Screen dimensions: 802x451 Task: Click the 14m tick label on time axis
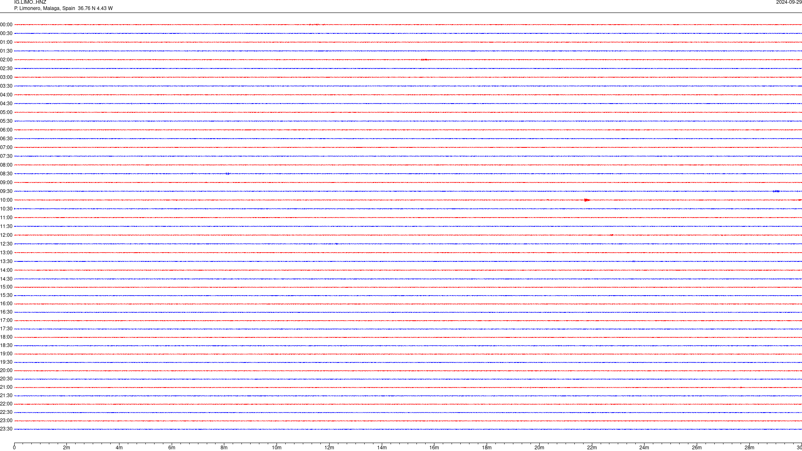[x=382, y=448]
